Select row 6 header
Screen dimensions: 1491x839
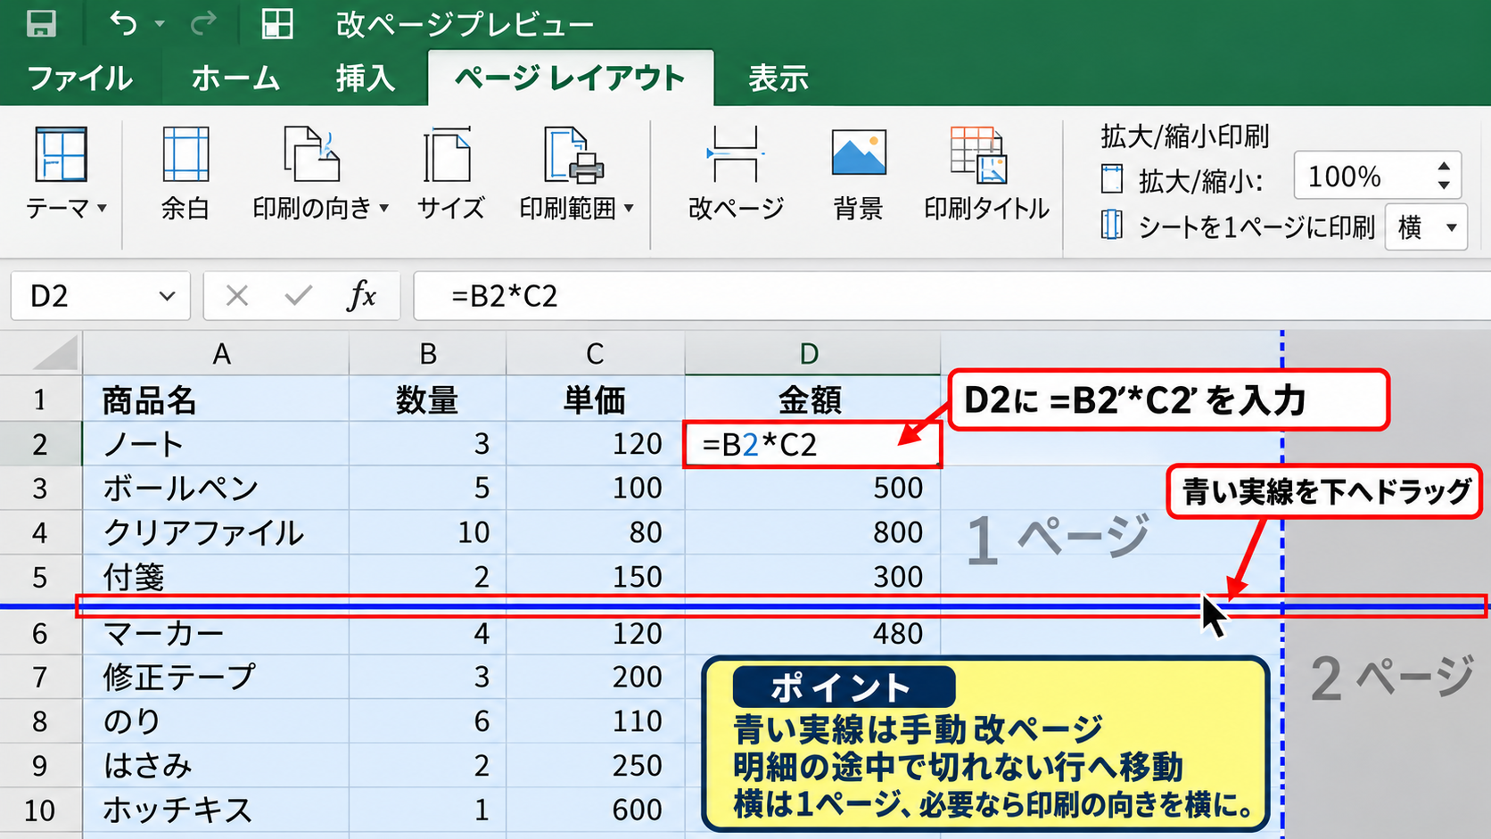[x=40, y=633]
